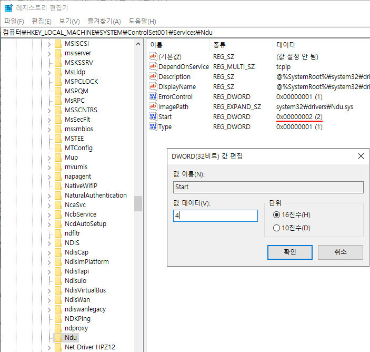Image resolution: width=370 pixels, height=352 pixels.
Task: Select the ErrorControl DWORD value icon
Action: click(153, 96)
